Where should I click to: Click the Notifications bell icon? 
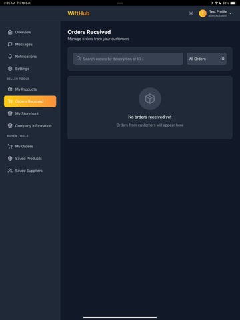click(10, 57)
